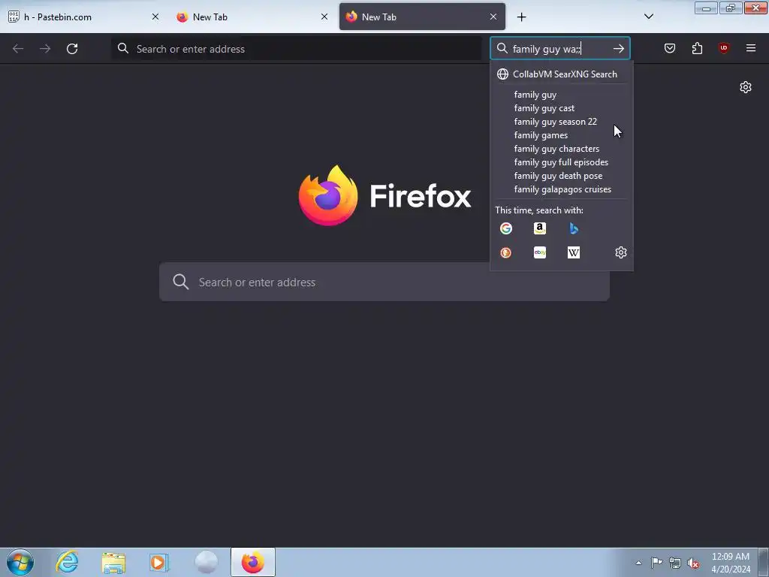
Task: Click in the "family guy wa;;" search box
Action: 559,49
